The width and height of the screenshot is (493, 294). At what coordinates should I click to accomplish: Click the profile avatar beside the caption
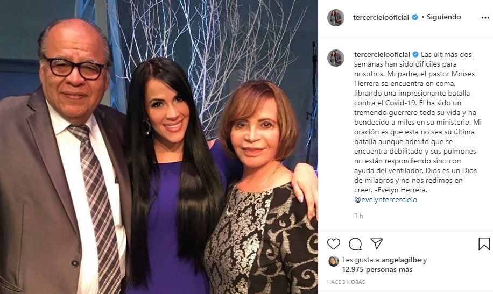click(336, 58)
